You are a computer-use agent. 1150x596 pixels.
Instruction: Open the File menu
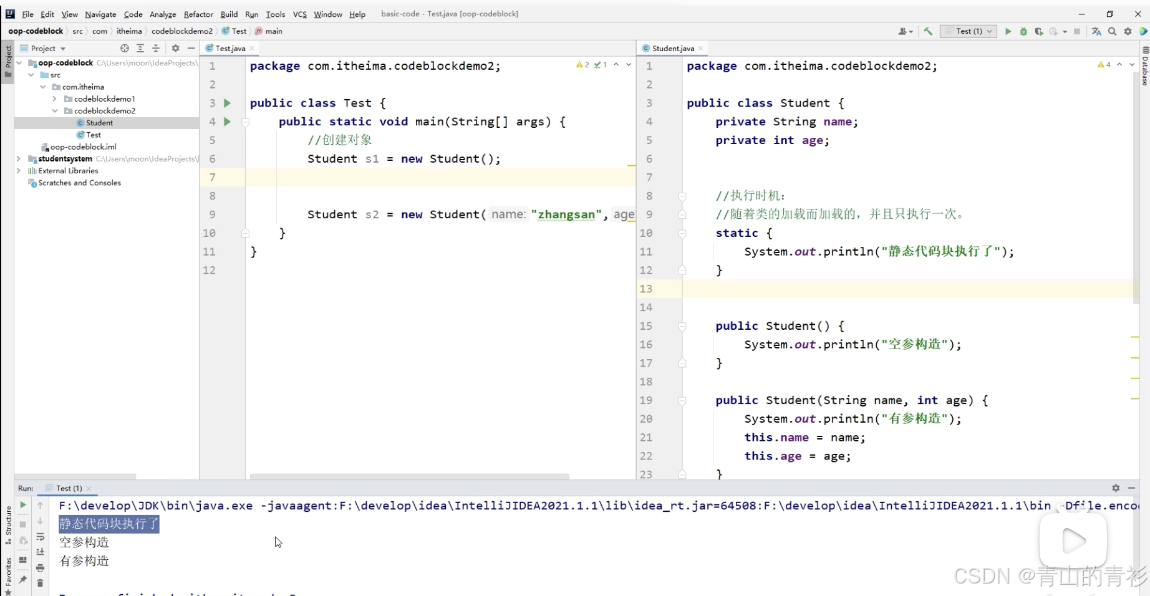[x=27, y=14]
